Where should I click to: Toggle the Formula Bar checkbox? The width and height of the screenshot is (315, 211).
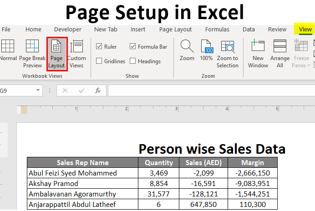click(133, 46)
